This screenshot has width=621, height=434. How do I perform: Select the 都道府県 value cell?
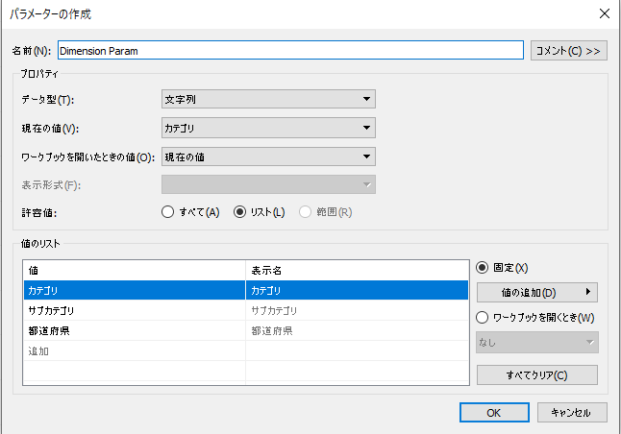tap(135, 331)
